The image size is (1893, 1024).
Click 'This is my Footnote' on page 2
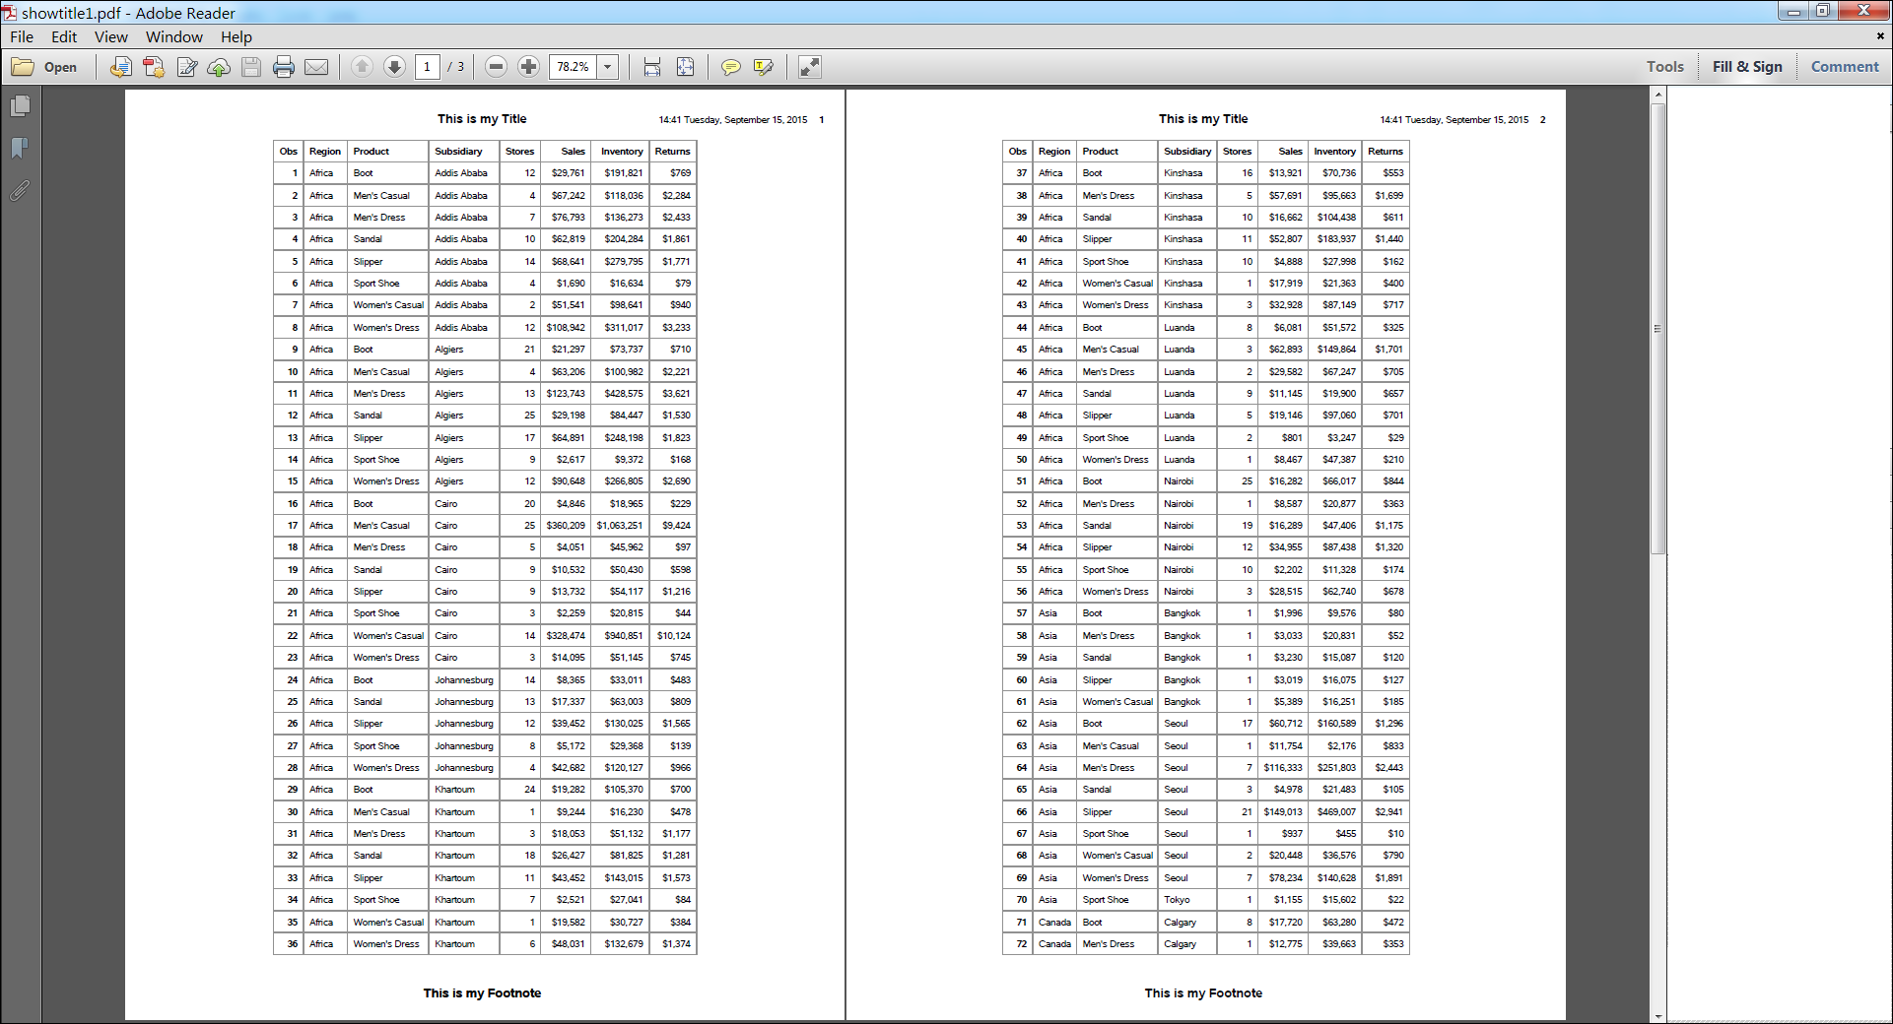1203,993
